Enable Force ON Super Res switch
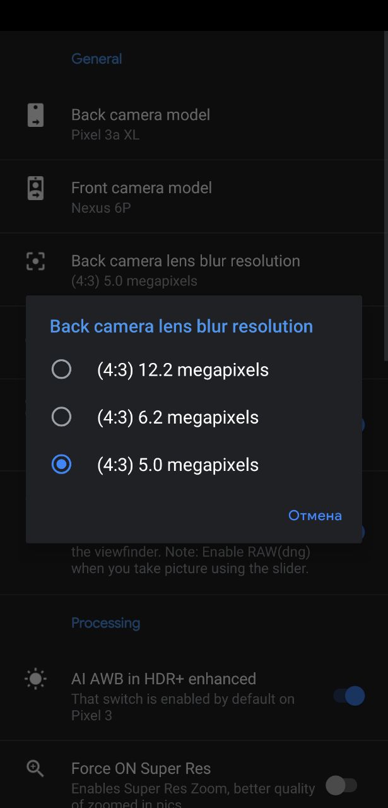This screenshot has height=808, width=388. click(342, 785)
